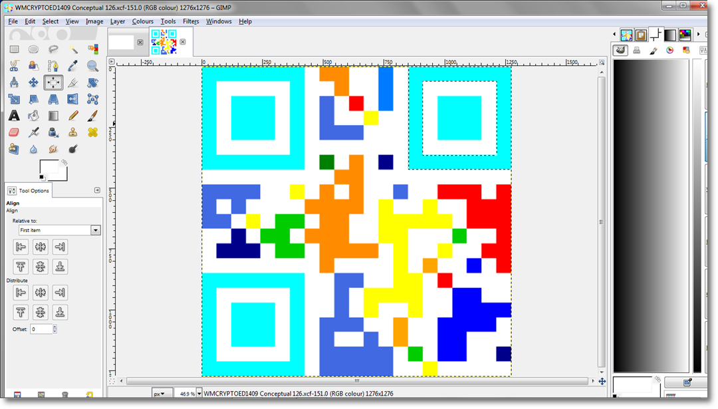Select the Scale tool

click(14, 99)
